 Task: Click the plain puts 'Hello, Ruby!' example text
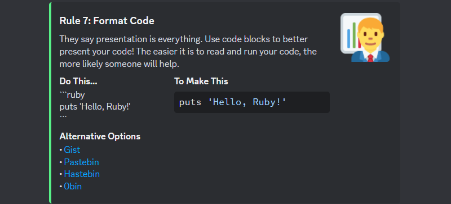[95, 106]
